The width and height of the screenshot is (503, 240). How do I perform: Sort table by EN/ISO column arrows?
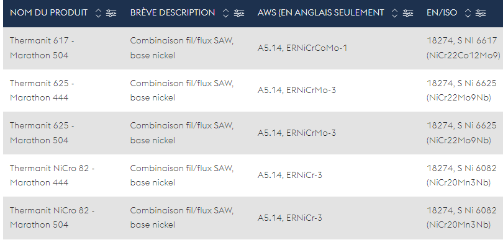click(x=468, y=13)
